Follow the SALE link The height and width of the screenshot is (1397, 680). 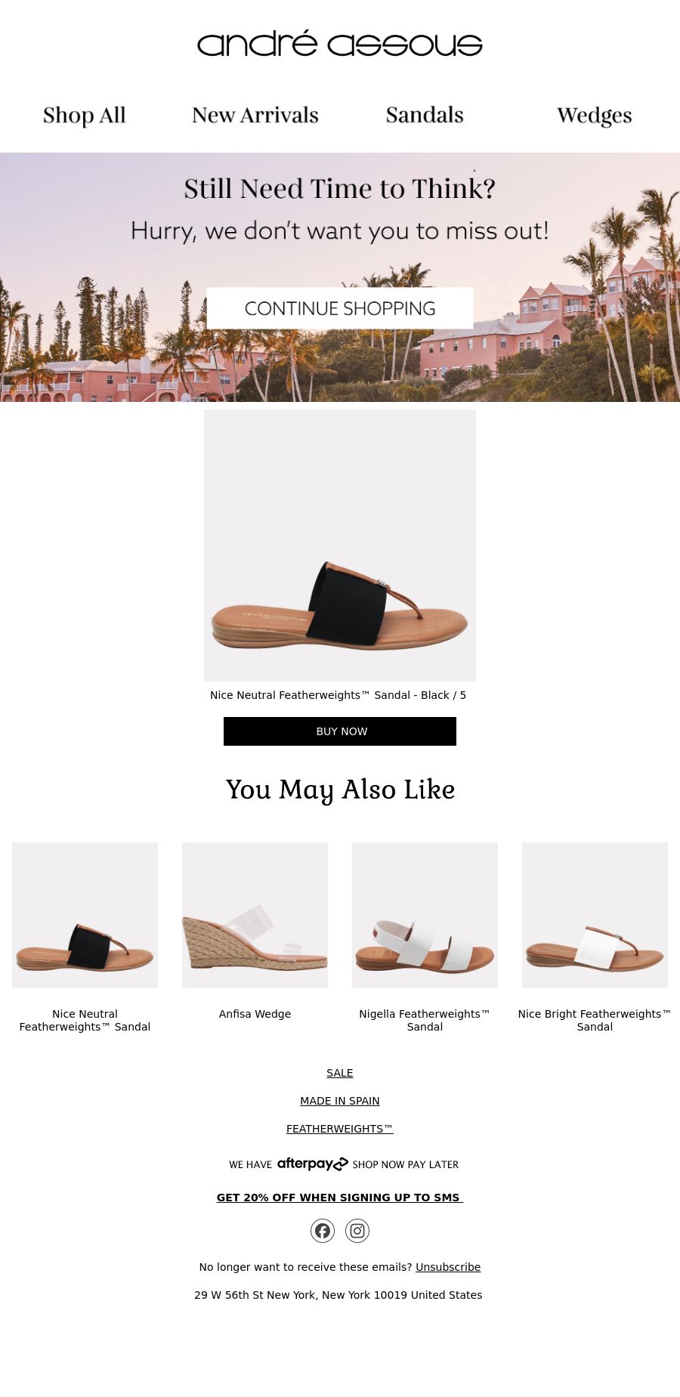(340, 1073)
